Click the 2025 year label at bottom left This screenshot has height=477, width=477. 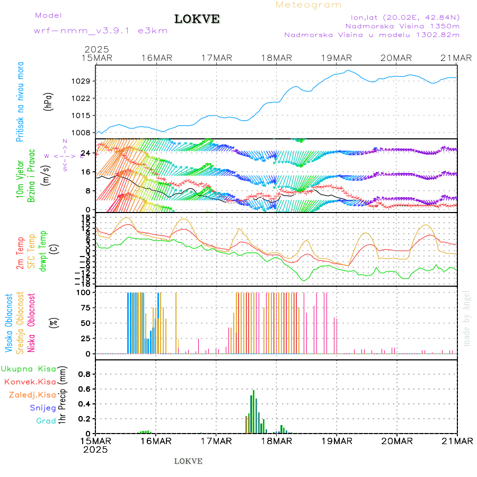pos(96,449)
